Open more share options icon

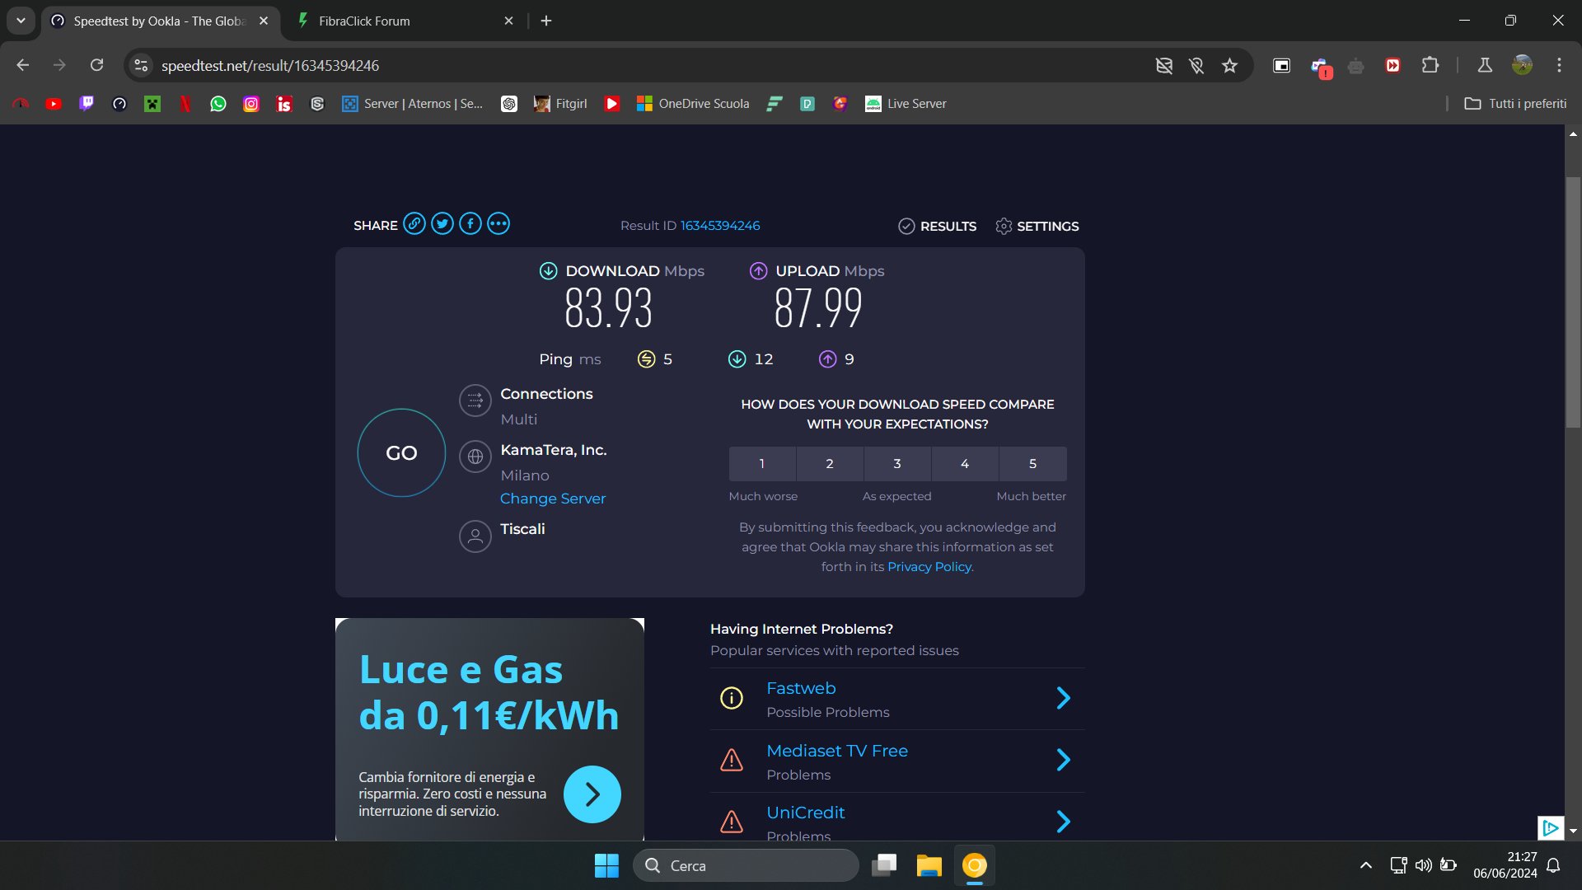tap(498, 224)
